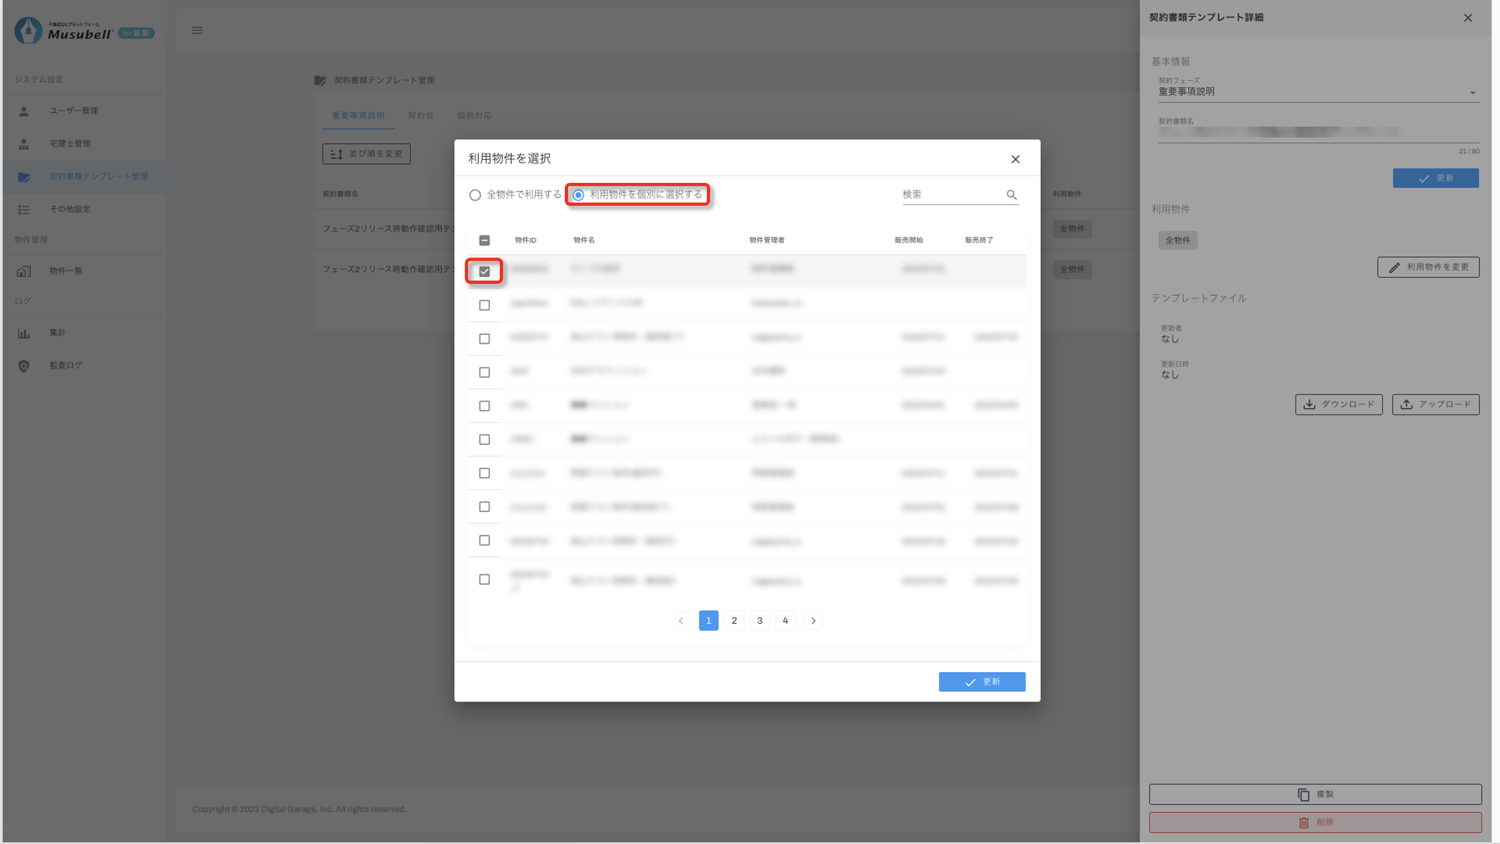Open 監査ログ from the sidebar
This screenshot has width=1500, height=844.
click(x=65, y=366)
